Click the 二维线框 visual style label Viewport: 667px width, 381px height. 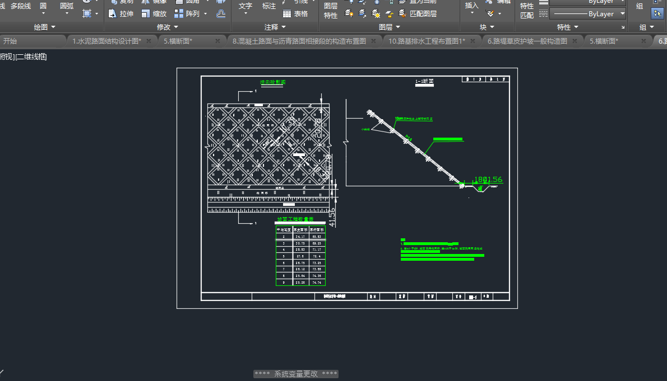tap(31, 57)
